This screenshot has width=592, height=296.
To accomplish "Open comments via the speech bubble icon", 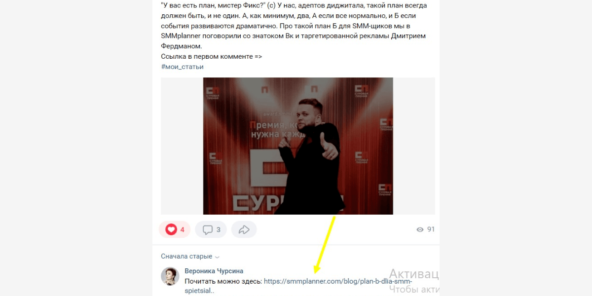I will pos(208,229).
